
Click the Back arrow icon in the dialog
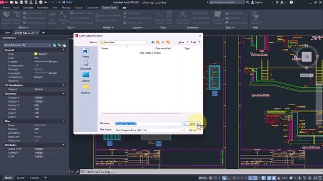coord(153,42)
